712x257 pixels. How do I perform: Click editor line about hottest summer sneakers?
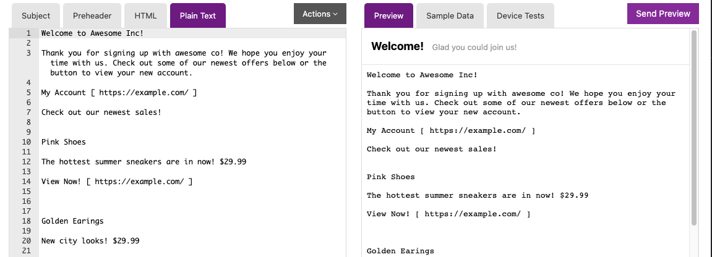(x=144, y=161)
